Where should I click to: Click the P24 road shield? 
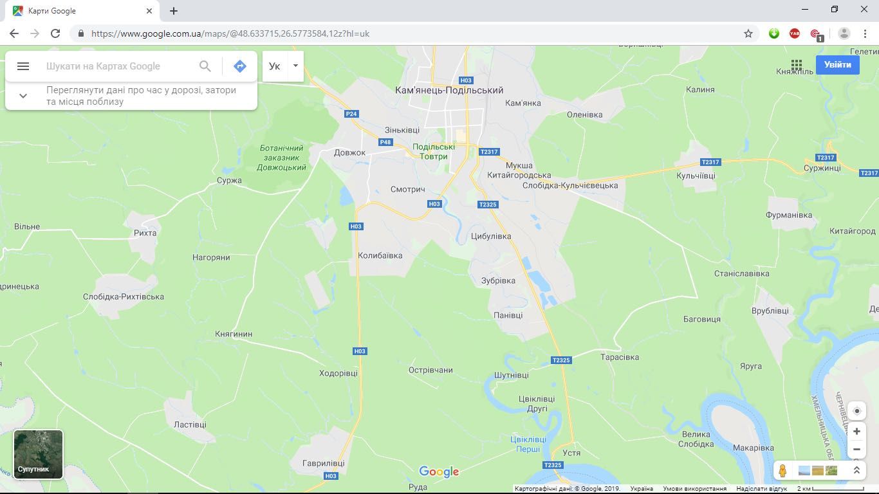click(x=351, y=114)
